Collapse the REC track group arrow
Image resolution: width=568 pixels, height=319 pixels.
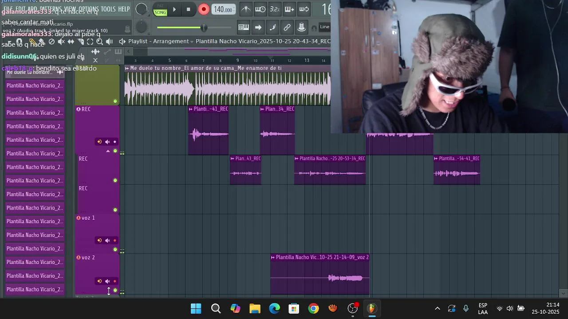(x=108, y=151)
